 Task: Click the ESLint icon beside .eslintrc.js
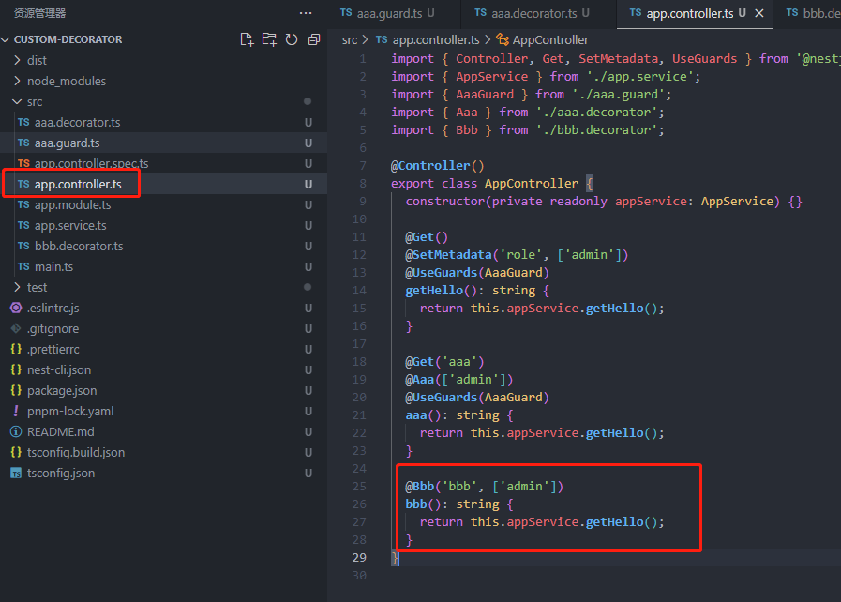[16, 308]
